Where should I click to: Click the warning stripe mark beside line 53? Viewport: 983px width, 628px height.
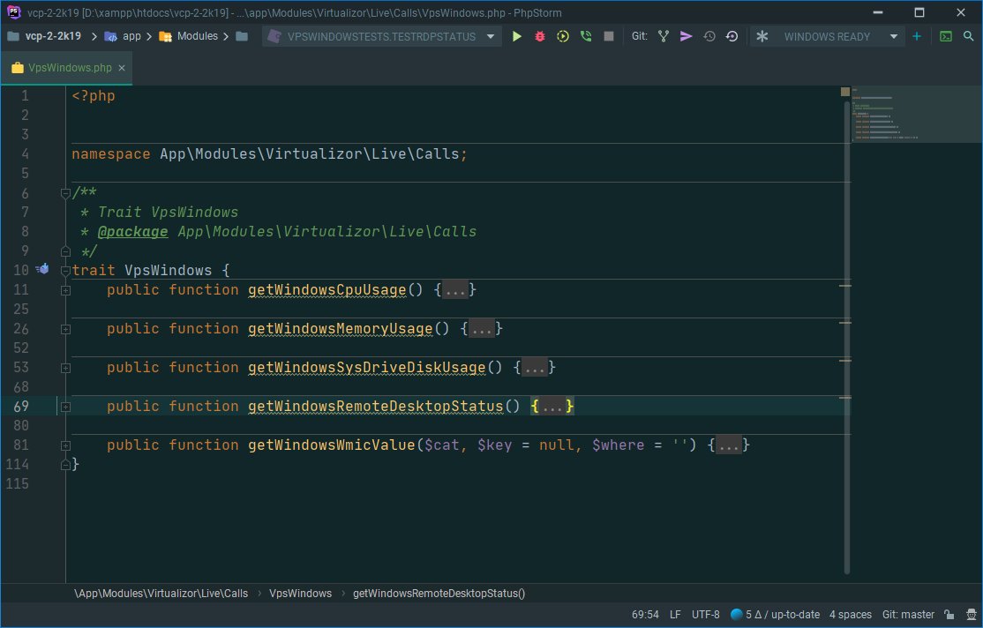point(845,361)
